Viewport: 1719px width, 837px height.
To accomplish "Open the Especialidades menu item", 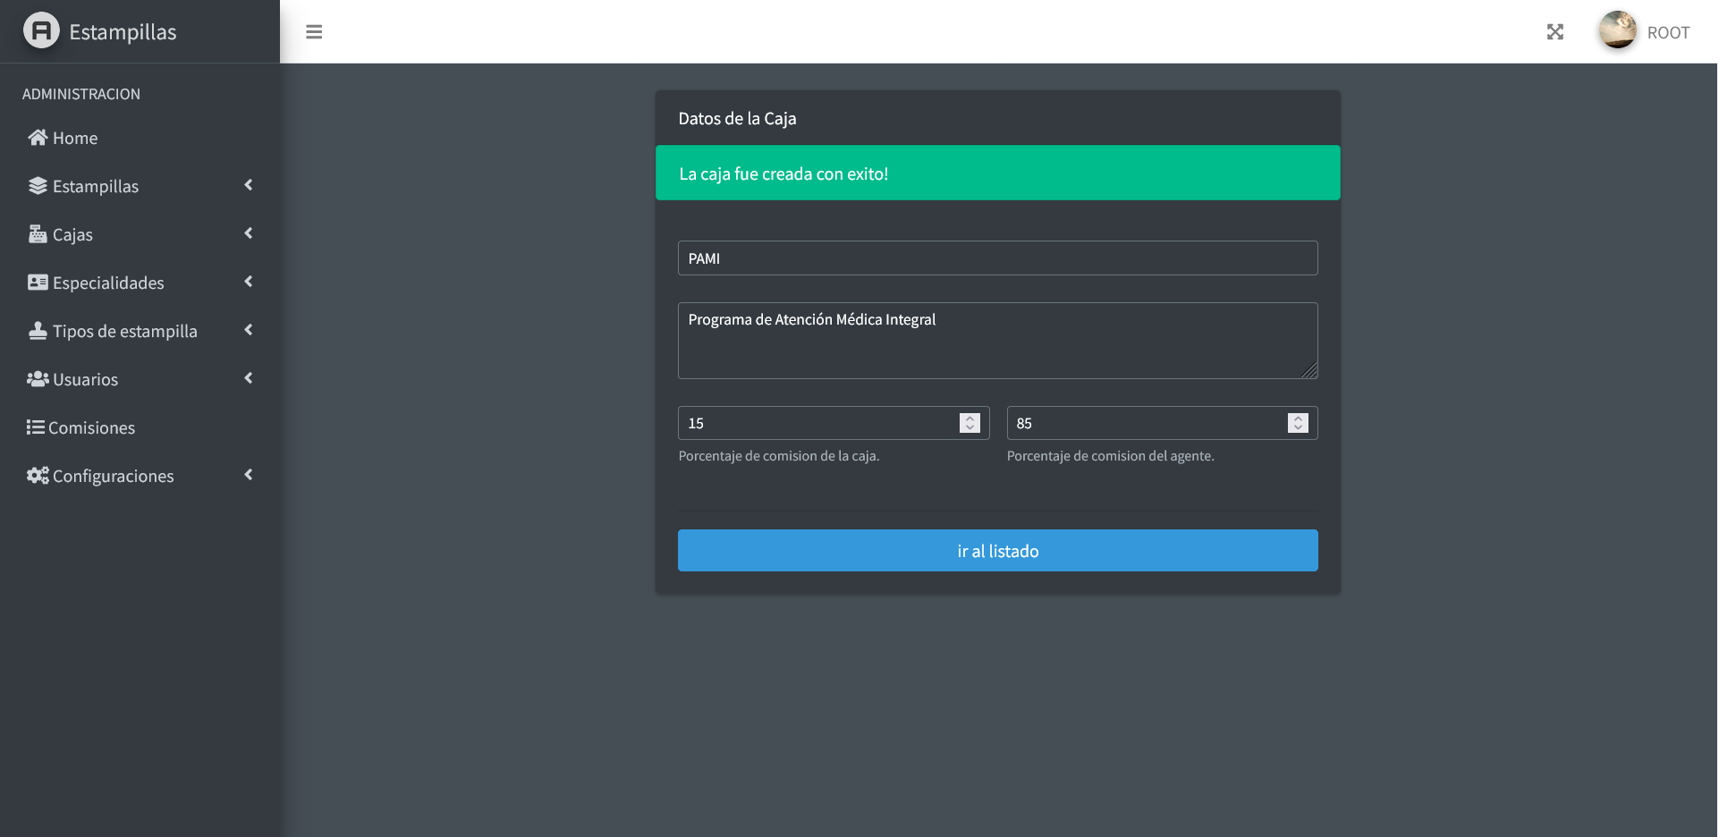I will pos(108,283).
